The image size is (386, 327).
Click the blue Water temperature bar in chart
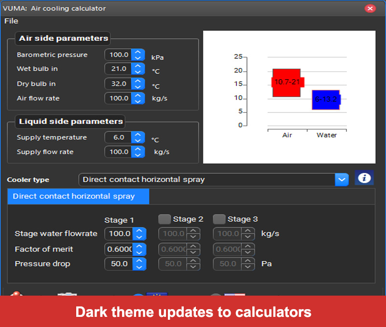326,100
